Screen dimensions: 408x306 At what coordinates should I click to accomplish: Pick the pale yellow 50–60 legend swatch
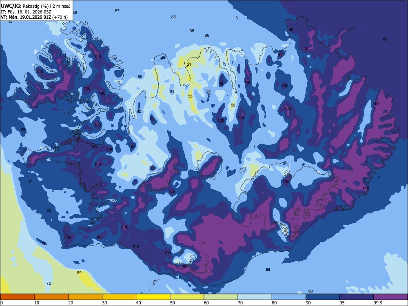[x=187, y=297]
